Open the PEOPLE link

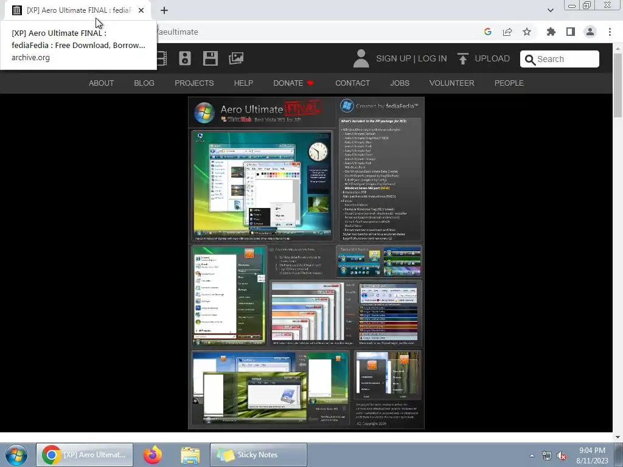tap(509, 83)
